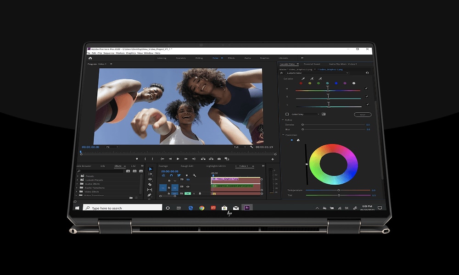Go to Out point
The width and height of the screenshot is (459, 275).
[x=194, y=159]
